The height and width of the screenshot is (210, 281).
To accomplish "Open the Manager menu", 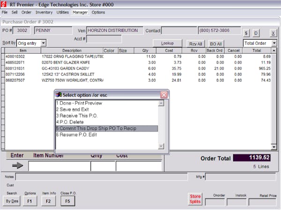I will (80, 12).
